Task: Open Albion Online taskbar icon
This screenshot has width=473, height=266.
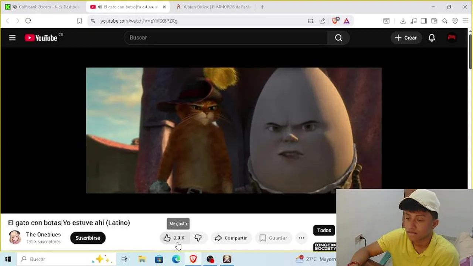Action: pos(227,259)
